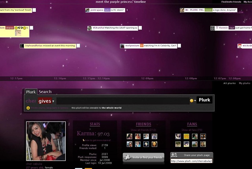This screenshot has width=252, height=169.
Task: Open the dropdown arrow next to the smiley
Action: click(x=195, y=101)
